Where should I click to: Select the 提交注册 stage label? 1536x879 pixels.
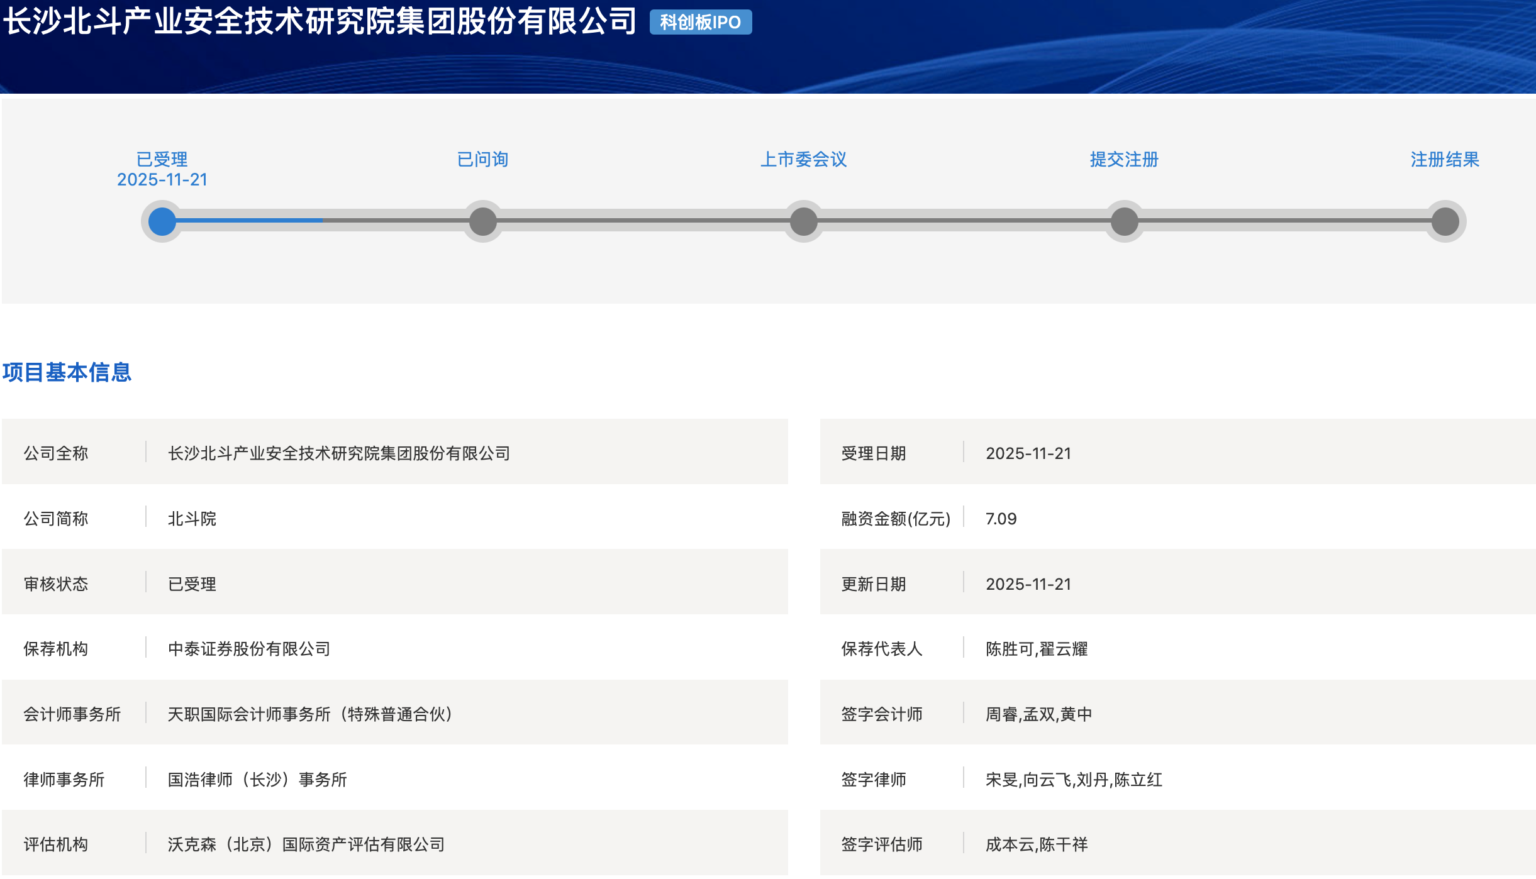point(1125,159)
